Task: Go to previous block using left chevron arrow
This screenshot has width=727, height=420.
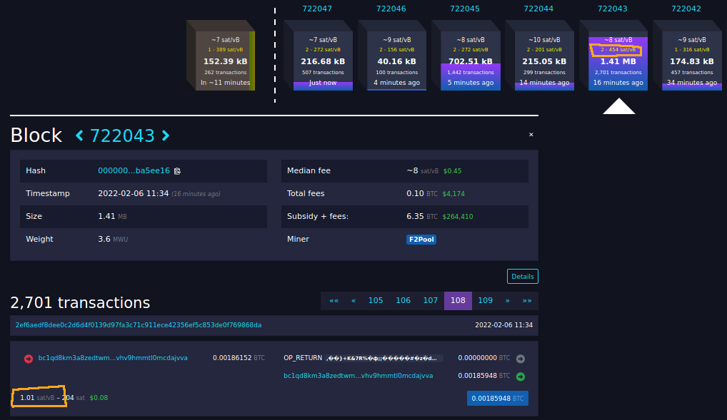Action: click(x=79, y=135)
